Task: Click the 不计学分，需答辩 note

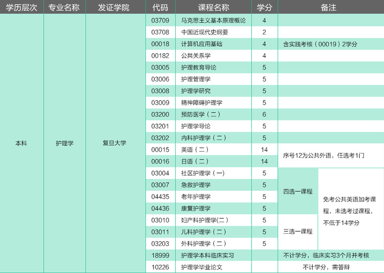Action: pyautogui.click(x=326, y=267)
